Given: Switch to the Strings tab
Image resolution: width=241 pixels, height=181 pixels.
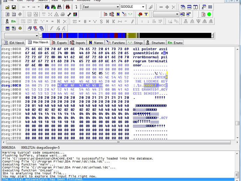Looking at the screenshot, I should click(135, 43).
